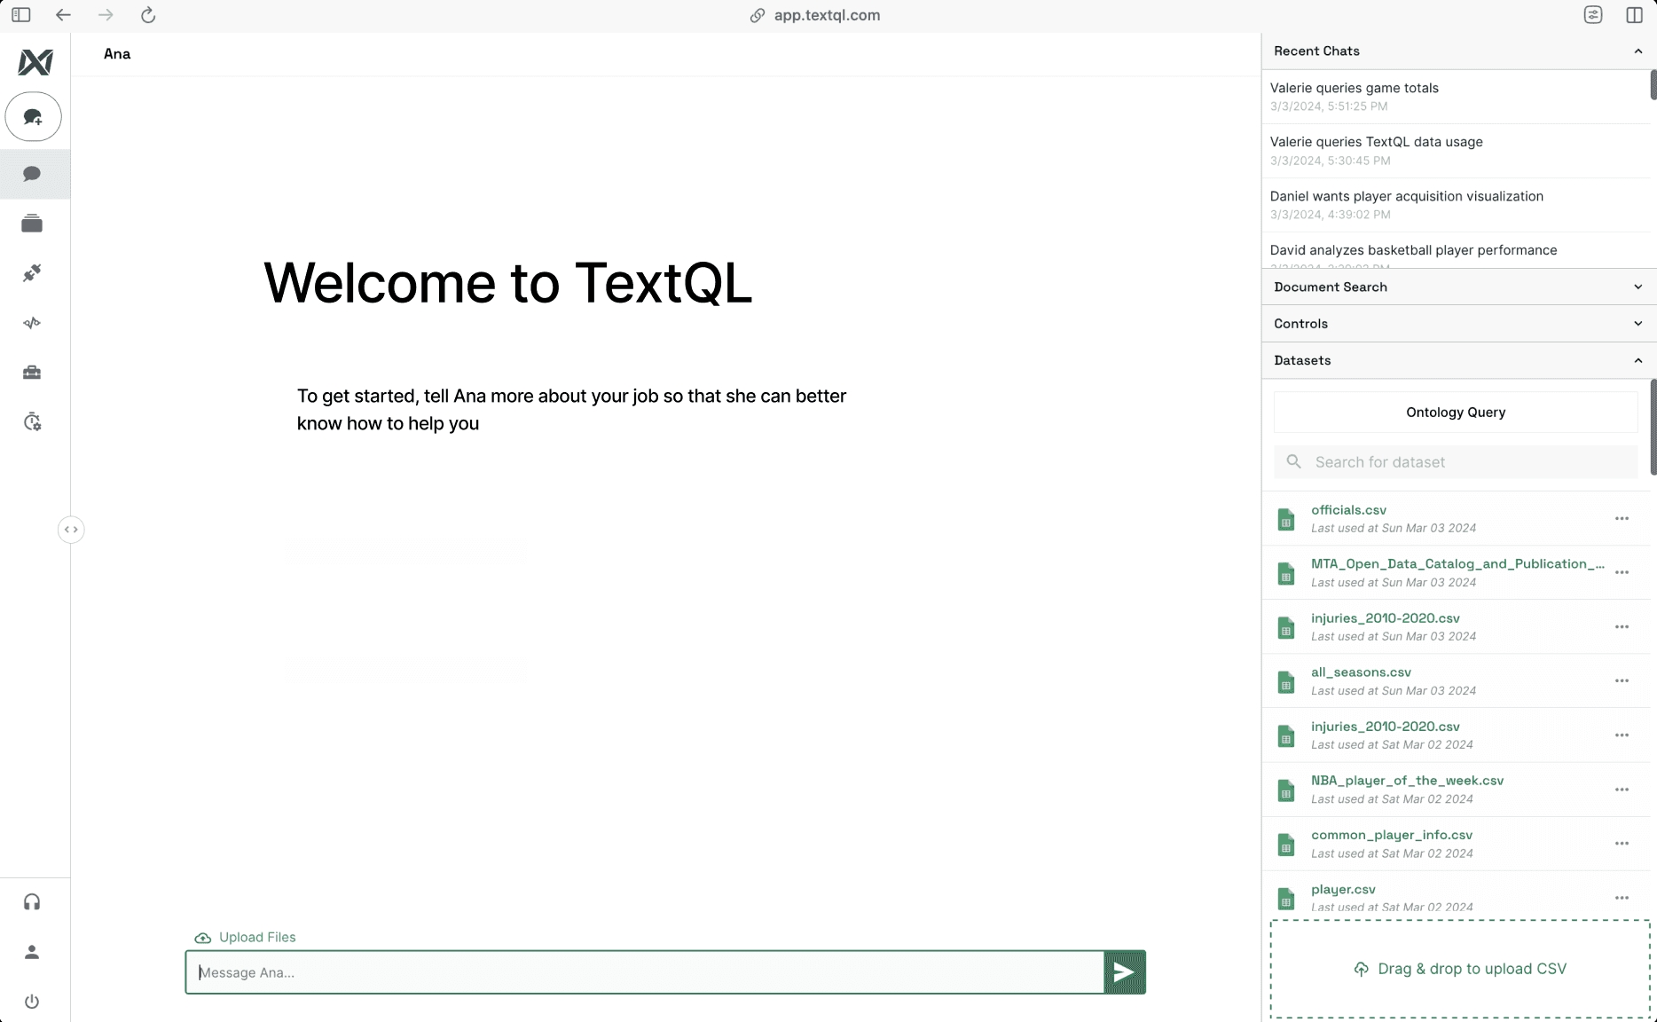Expand the Controls section

click(1637, 324)
